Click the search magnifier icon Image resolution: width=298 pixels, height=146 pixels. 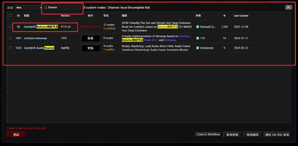click(46, 7)
